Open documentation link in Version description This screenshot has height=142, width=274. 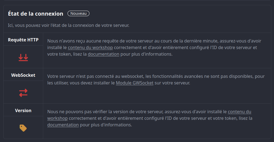point(63,125)
